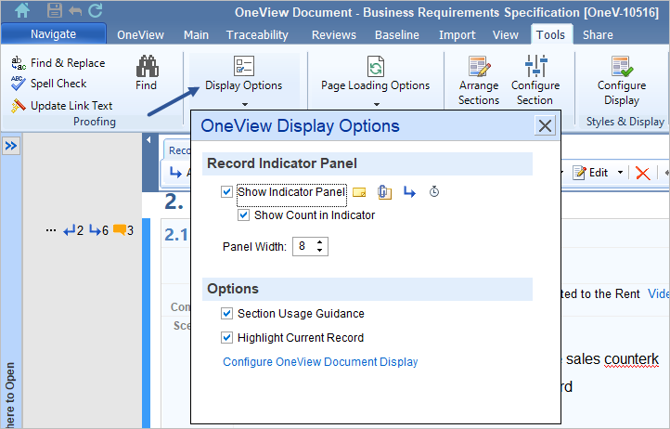Open the Baseline tab
Screen dimensions: 670x429
pyautogui.click(x=397, y=34)
